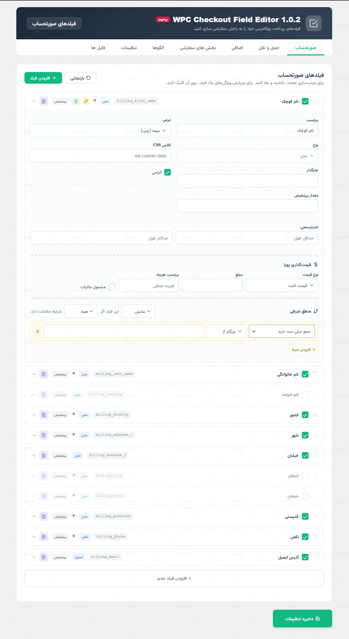Disable the کشور field checkbox
Image resolution: width=349 pixels, height=639 pixels.
tap(305, 415)
